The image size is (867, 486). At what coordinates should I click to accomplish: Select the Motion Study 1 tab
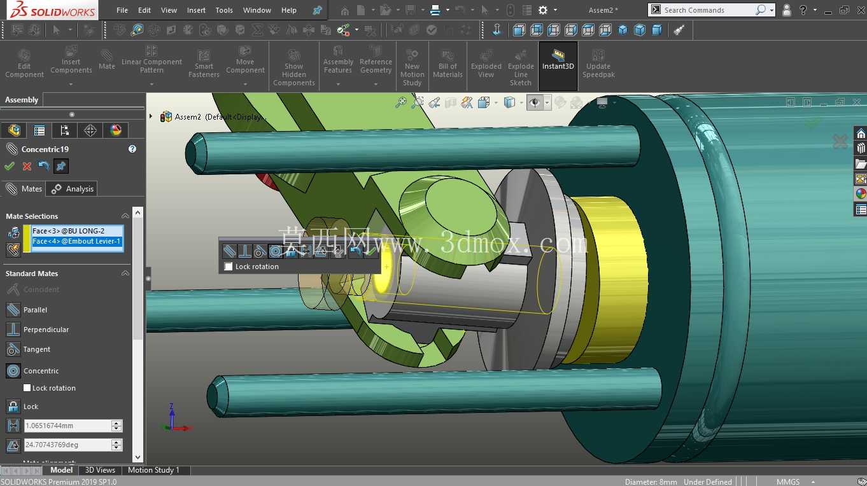[153, 470]
